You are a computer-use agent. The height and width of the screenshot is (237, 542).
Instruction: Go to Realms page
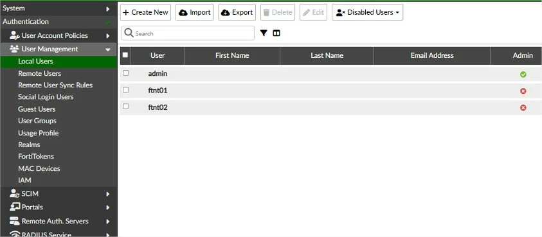[x=29, y=145]
